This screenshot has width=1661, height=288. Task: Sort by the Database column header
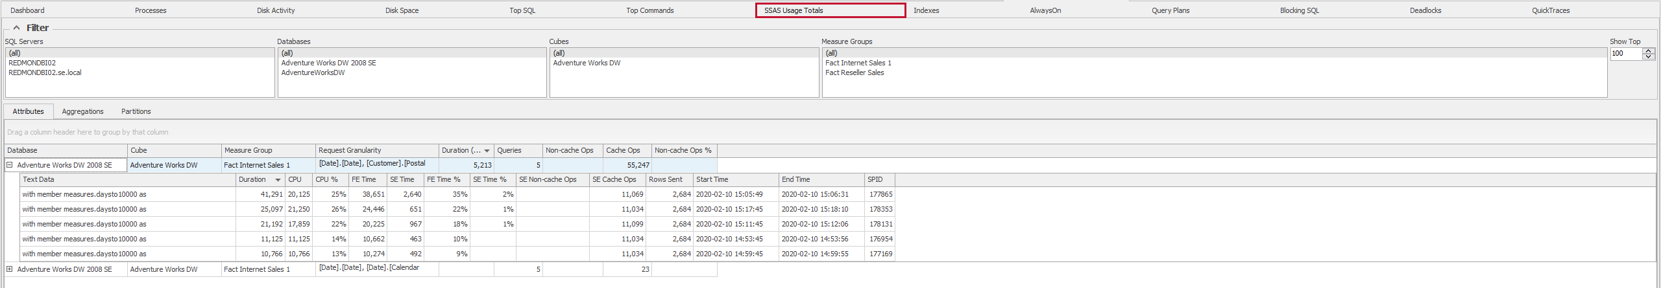coord(66,150)
